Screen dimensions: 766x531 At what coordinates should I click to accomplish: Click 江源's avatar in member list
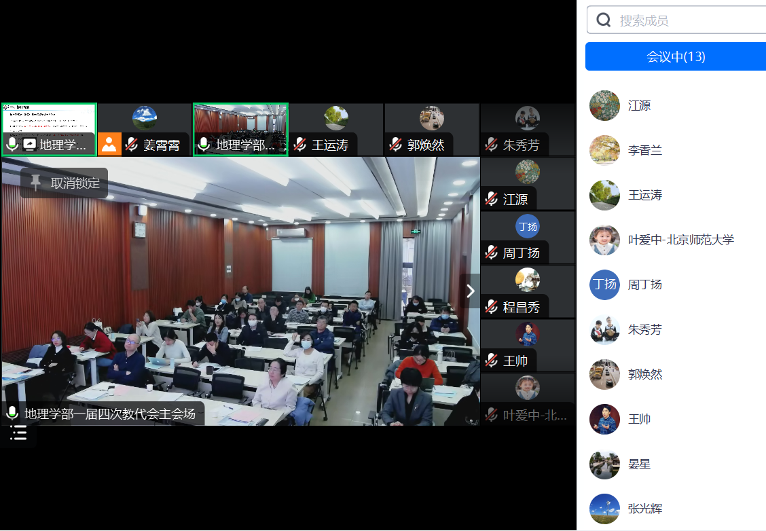[604, 106]
